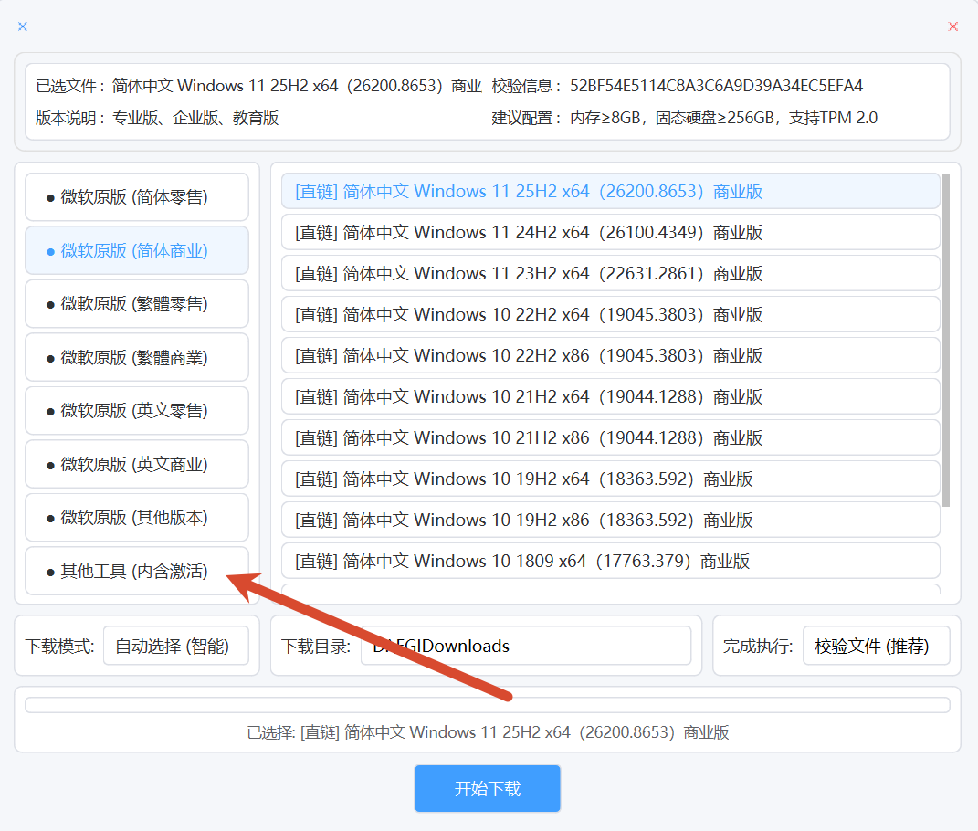
Task: Click 已选择 status line below progress bar
Action: [488, 732]
